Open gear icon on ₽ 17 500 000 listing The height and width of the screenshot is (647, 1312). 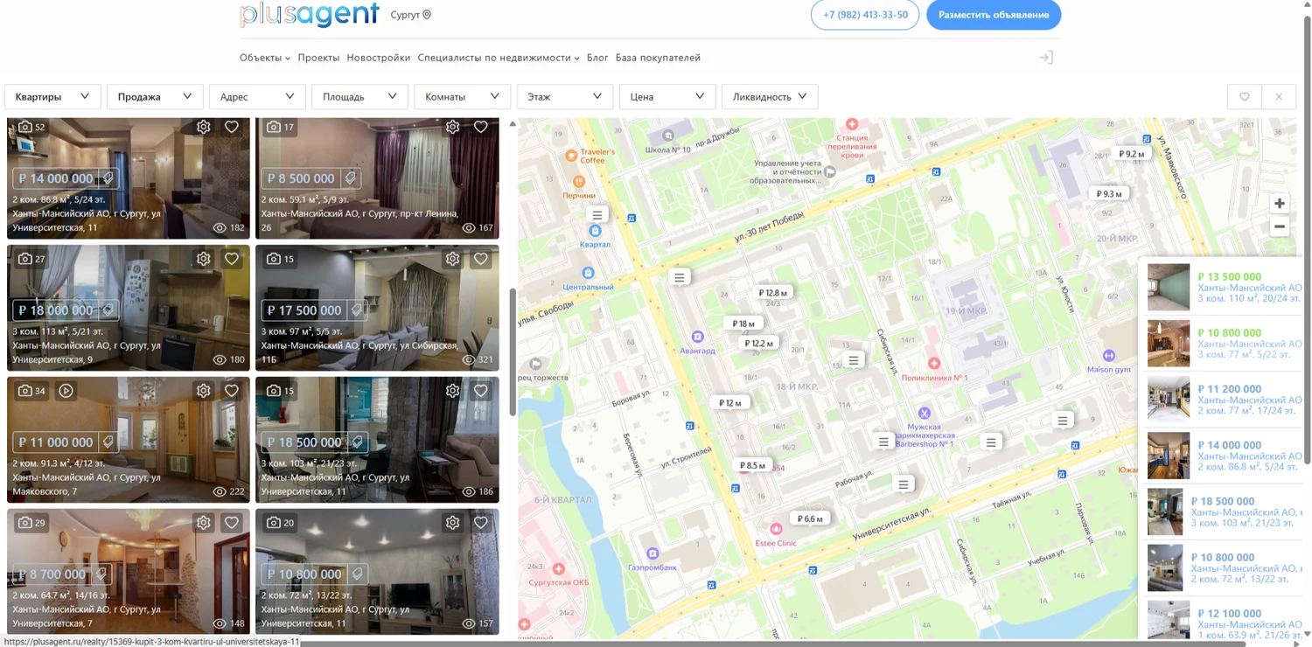point(452,259)
